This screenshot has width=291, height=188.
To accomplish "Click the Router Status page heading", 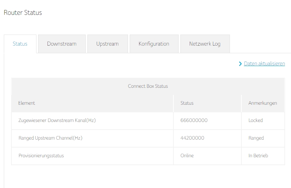I will (23, 13).
